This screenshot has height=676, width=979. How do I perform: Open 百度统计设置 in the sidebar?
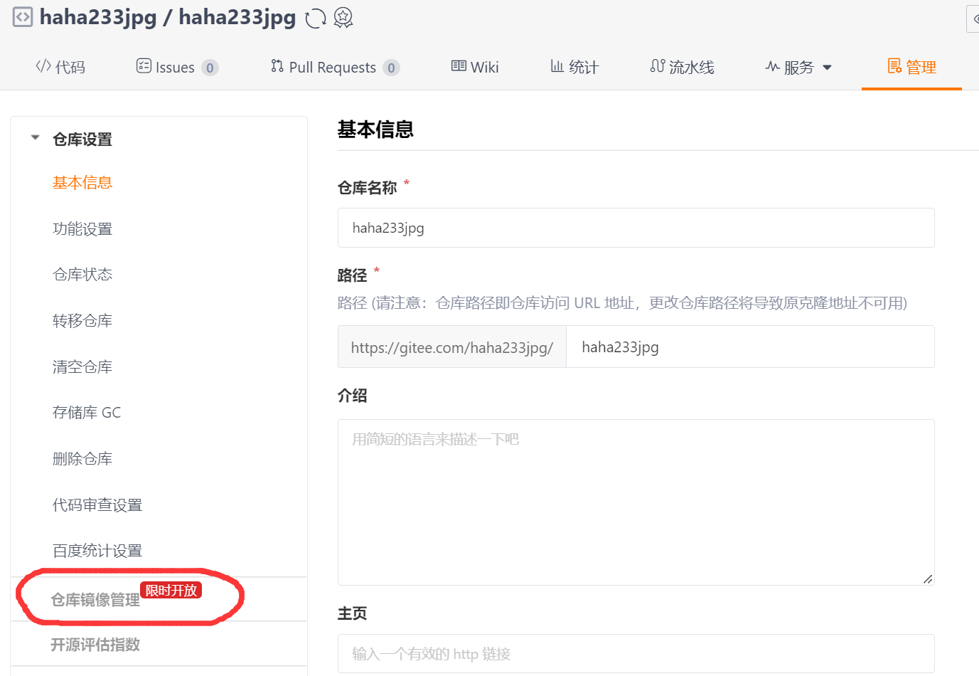click(97, 551)
